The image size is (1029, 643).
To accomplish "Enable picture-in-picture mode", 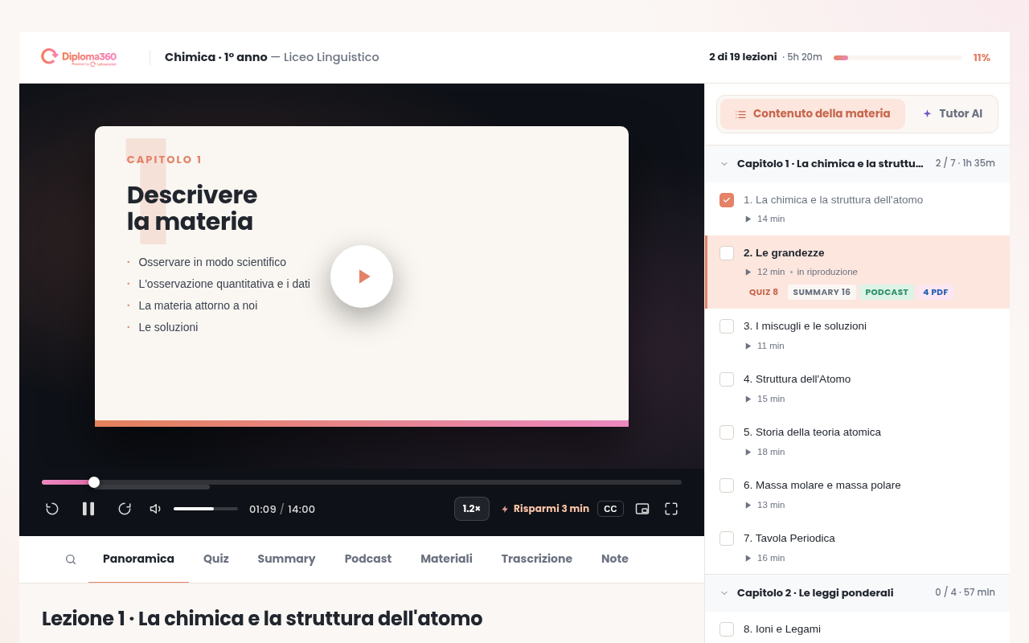I will pyautogui.click(x=642, y=509).
